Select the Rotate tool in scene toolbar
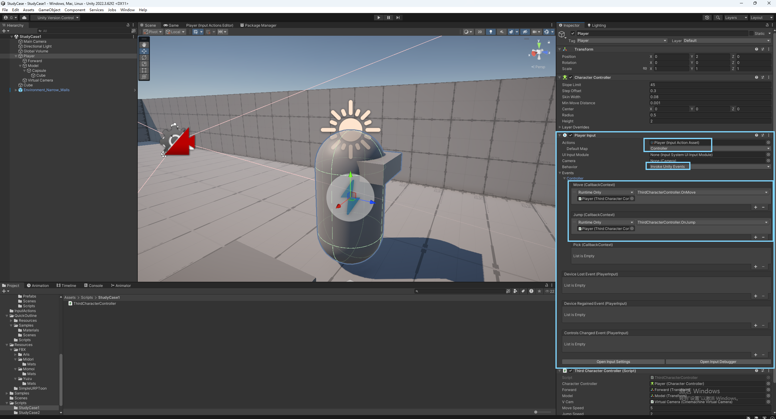This screenshot has height=419, width=776. pos(144,58)
